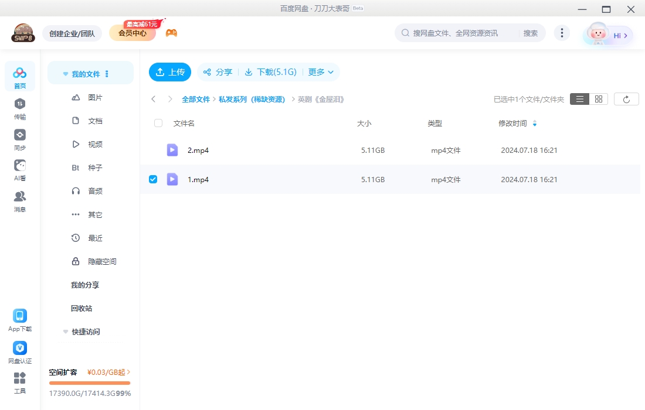Check messages via the 消息 icon

[x=19, y=202]
